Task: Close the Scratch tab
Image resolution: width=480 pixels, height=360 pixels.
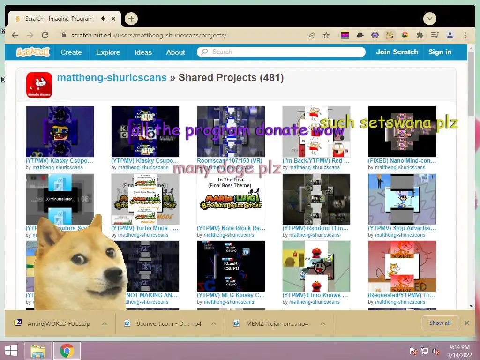Action: [x=113, y=19]
